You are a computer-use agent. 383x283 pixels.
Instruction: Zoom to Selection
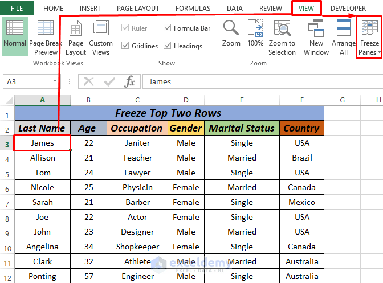[x=282, y=36]
